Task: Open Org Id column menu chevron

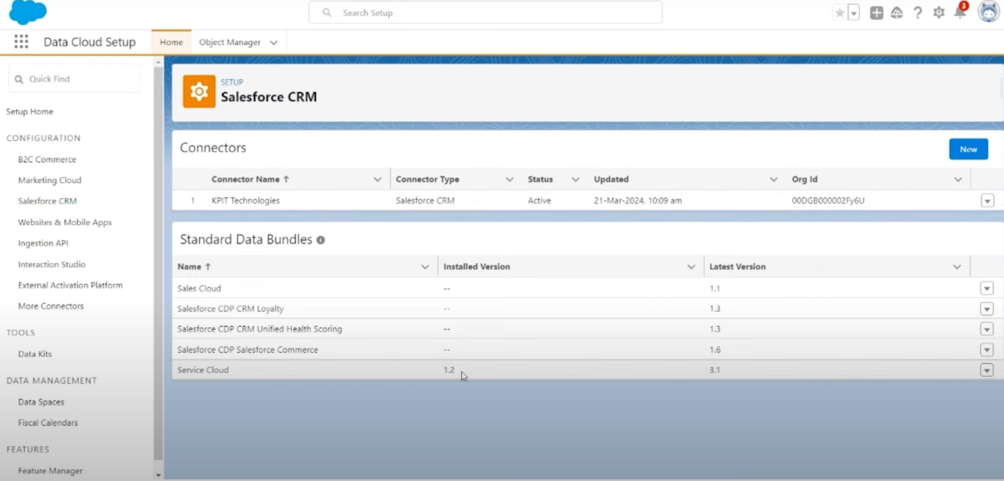Action: 958,180
